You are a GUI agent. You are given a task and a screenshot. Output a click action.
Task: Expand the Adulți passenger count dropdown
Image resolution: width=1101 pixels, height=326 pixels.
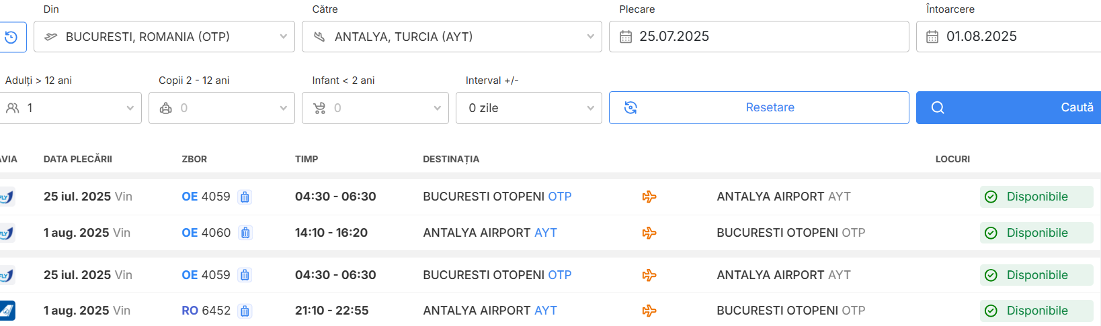(x=71, y=108)
